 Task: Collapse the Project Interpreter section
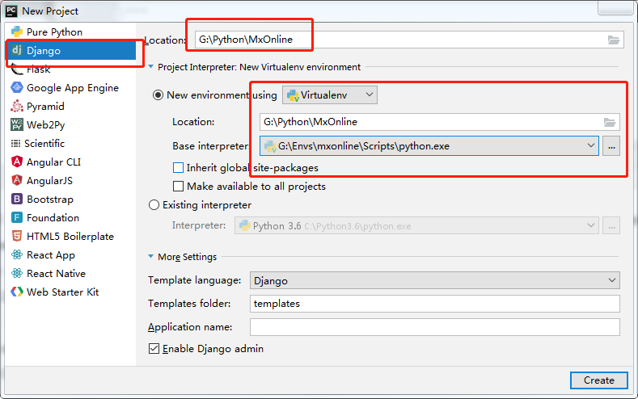pos(151,67)
